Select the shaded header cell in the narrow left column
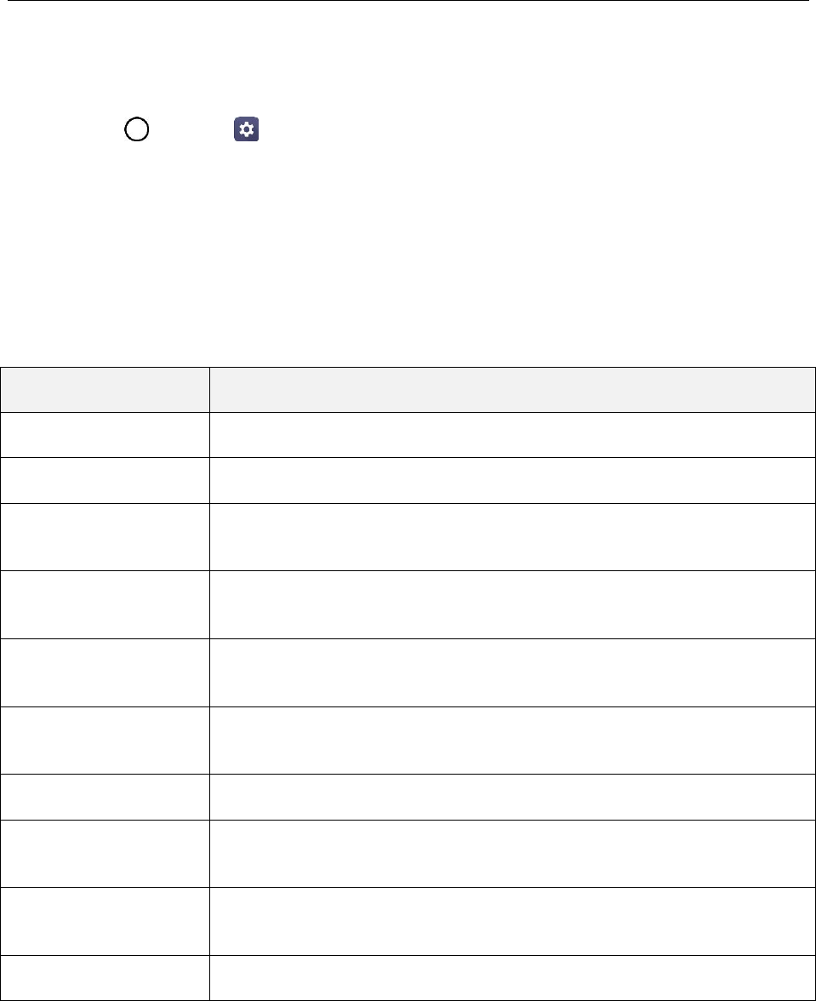The image size is (816, 1001). (x=106, y=390)
